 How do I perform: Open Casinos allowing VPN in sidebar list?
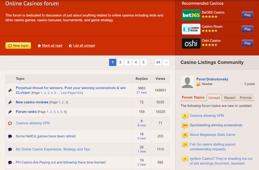pos(207,116)
